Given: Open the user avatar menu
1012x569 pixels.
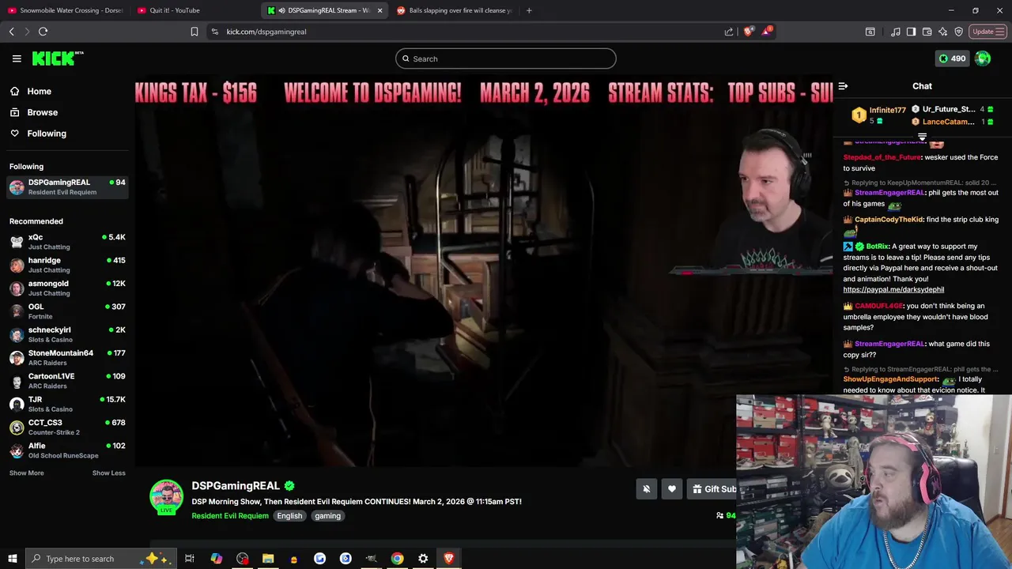Looking at the screenshot, I should pyautogui.click(x=983, y=58).
